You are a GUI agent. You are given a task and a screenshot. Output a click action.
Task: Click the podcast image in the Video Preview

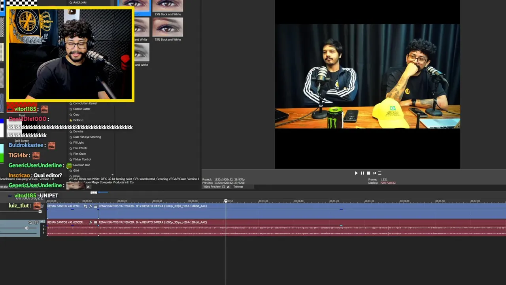click(367, 76)
